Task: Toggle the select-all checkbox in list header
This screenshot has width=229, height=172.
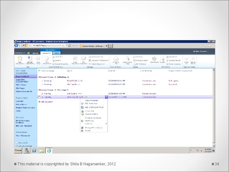Action: [39, 71]
